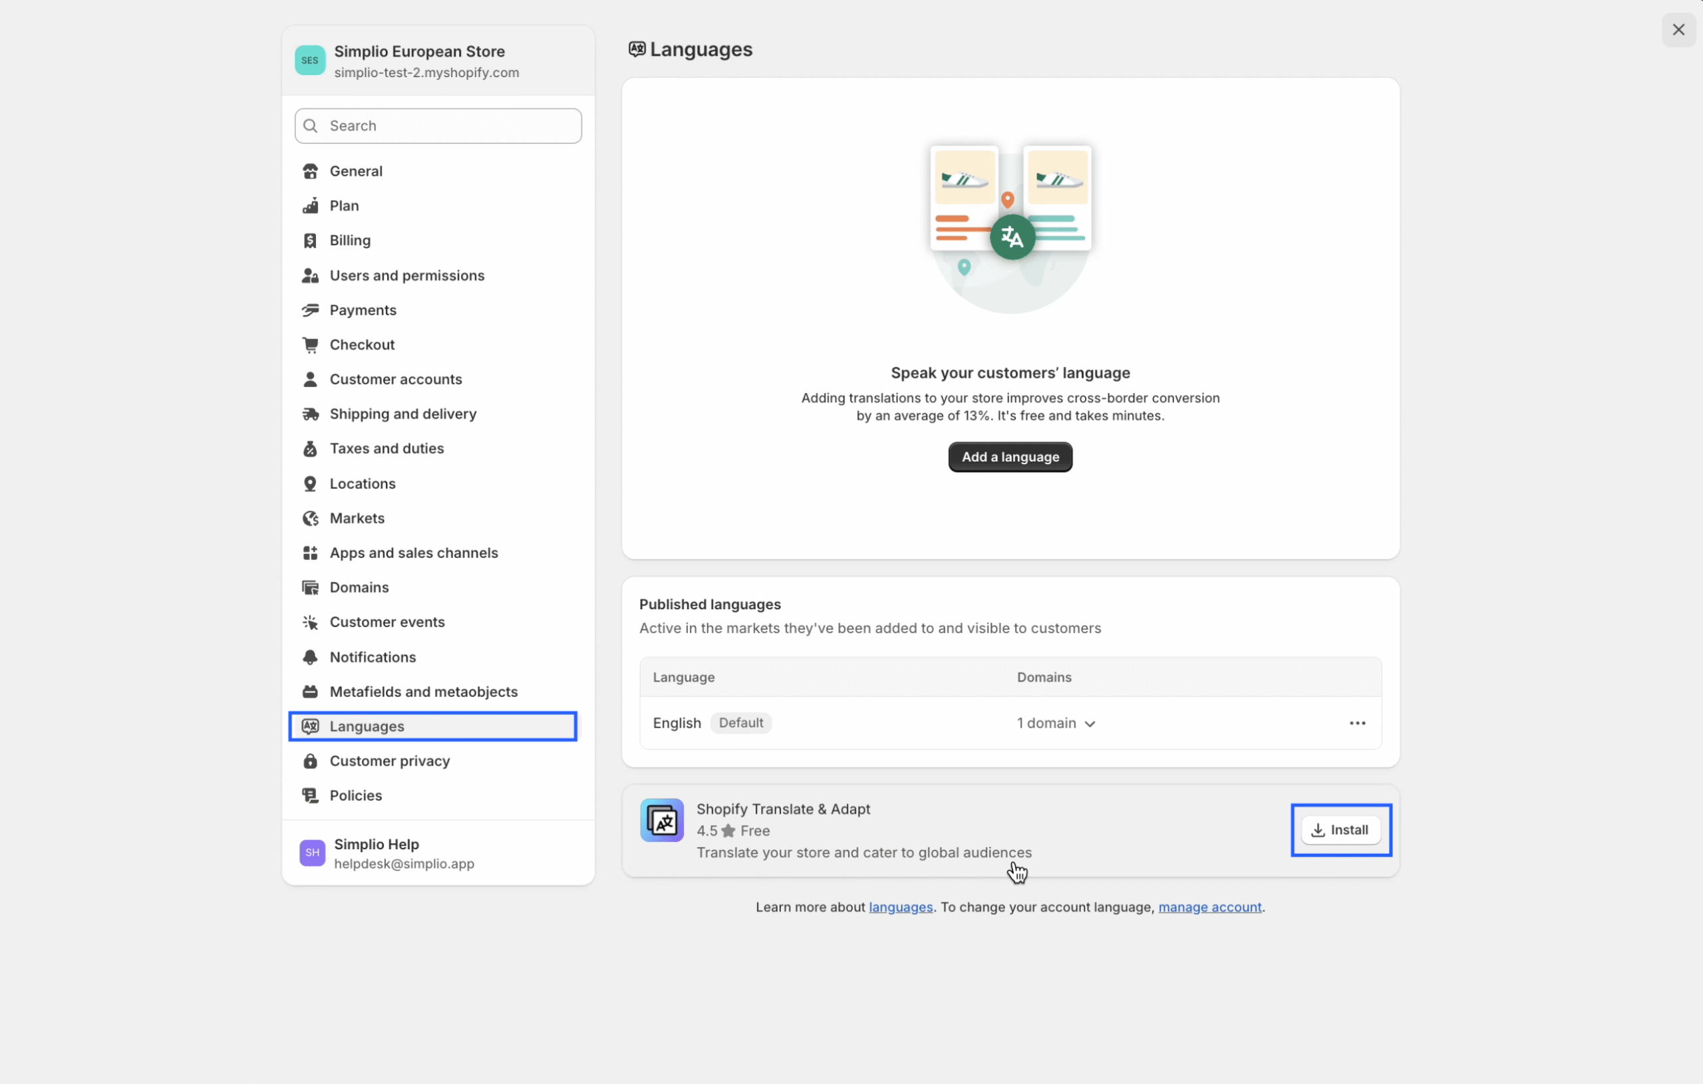Open the Payments settings page
Image resolution: width=1703 pixels, height=1084 pixels.
coord(363,310)
